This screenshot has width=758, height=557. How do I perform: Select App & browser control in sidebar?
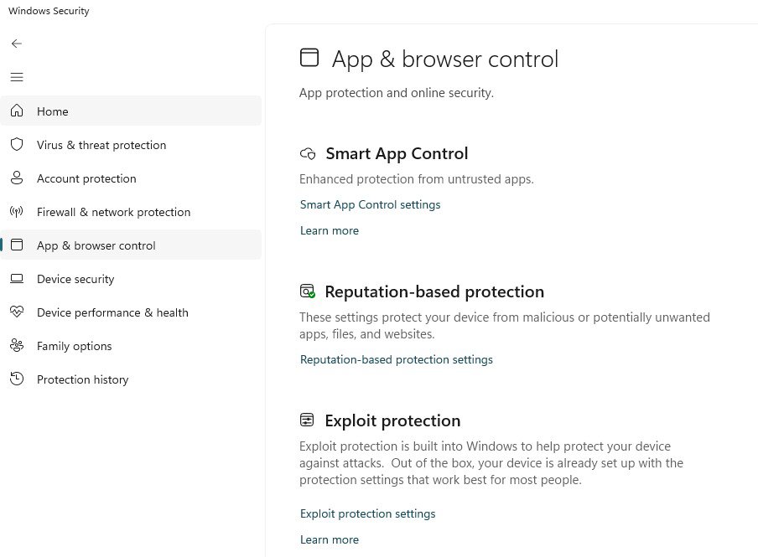(x=96, y=245)
